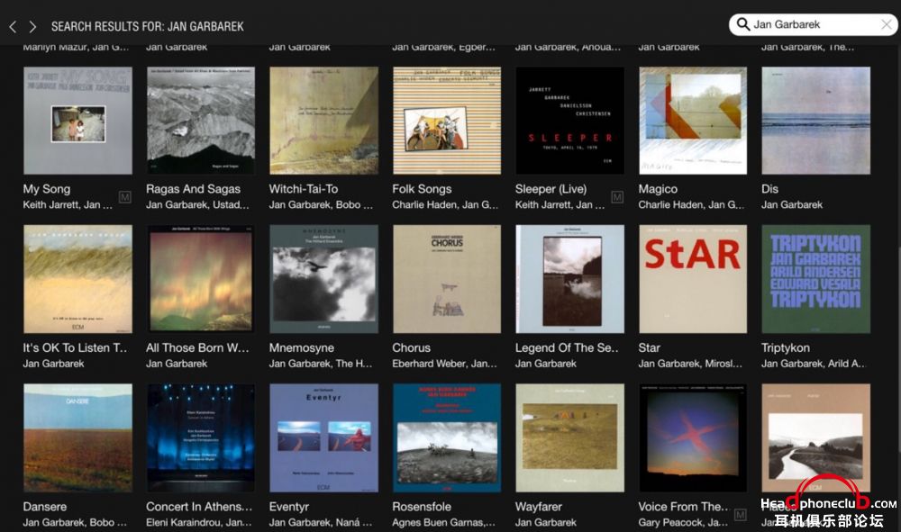Image resolution: width=901 pixels, height=532 pixels.
Task: Open the Star album title
Action: click(650, 347)
